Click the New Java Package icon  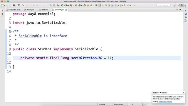76,5
